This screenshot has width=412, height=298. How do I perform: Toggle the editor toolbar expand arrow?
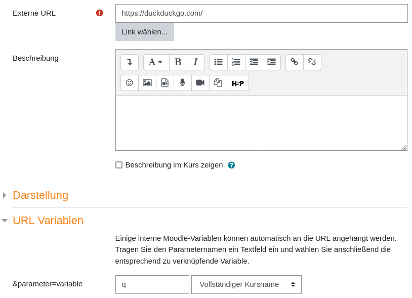pyautogui.click(x=130, y=62)
